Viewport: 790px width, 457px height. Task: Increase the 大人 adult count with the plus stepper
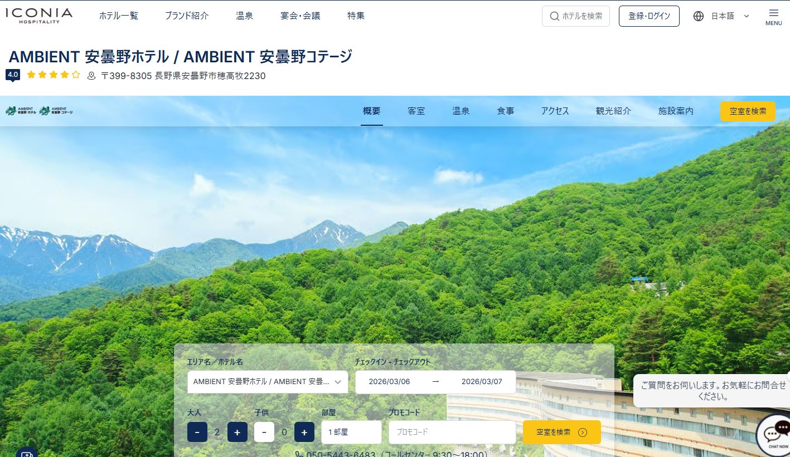(237, 432)
